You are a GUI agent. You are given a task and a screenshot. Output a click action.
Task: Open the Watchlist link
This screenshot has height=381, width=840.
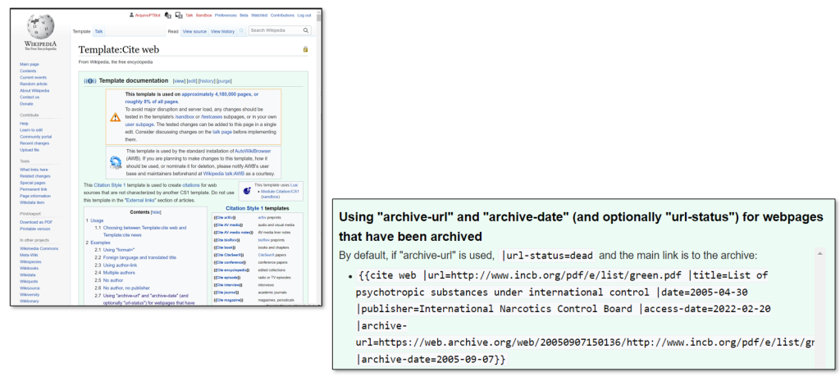click(x=259, y=16)
